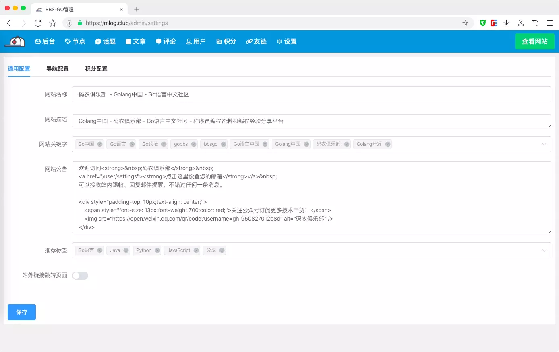Open the downloads arrow icon

(x=507, y=23)
